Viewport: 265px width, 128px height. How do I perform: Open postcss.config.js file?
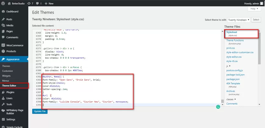tap(235, 70)
